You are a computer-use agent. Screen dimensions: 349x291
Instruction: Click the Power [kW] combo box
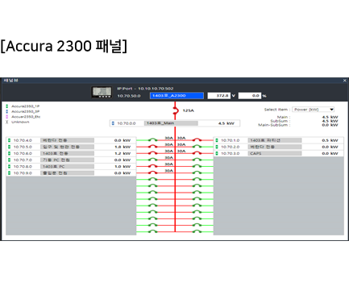[x=314, y=110]
